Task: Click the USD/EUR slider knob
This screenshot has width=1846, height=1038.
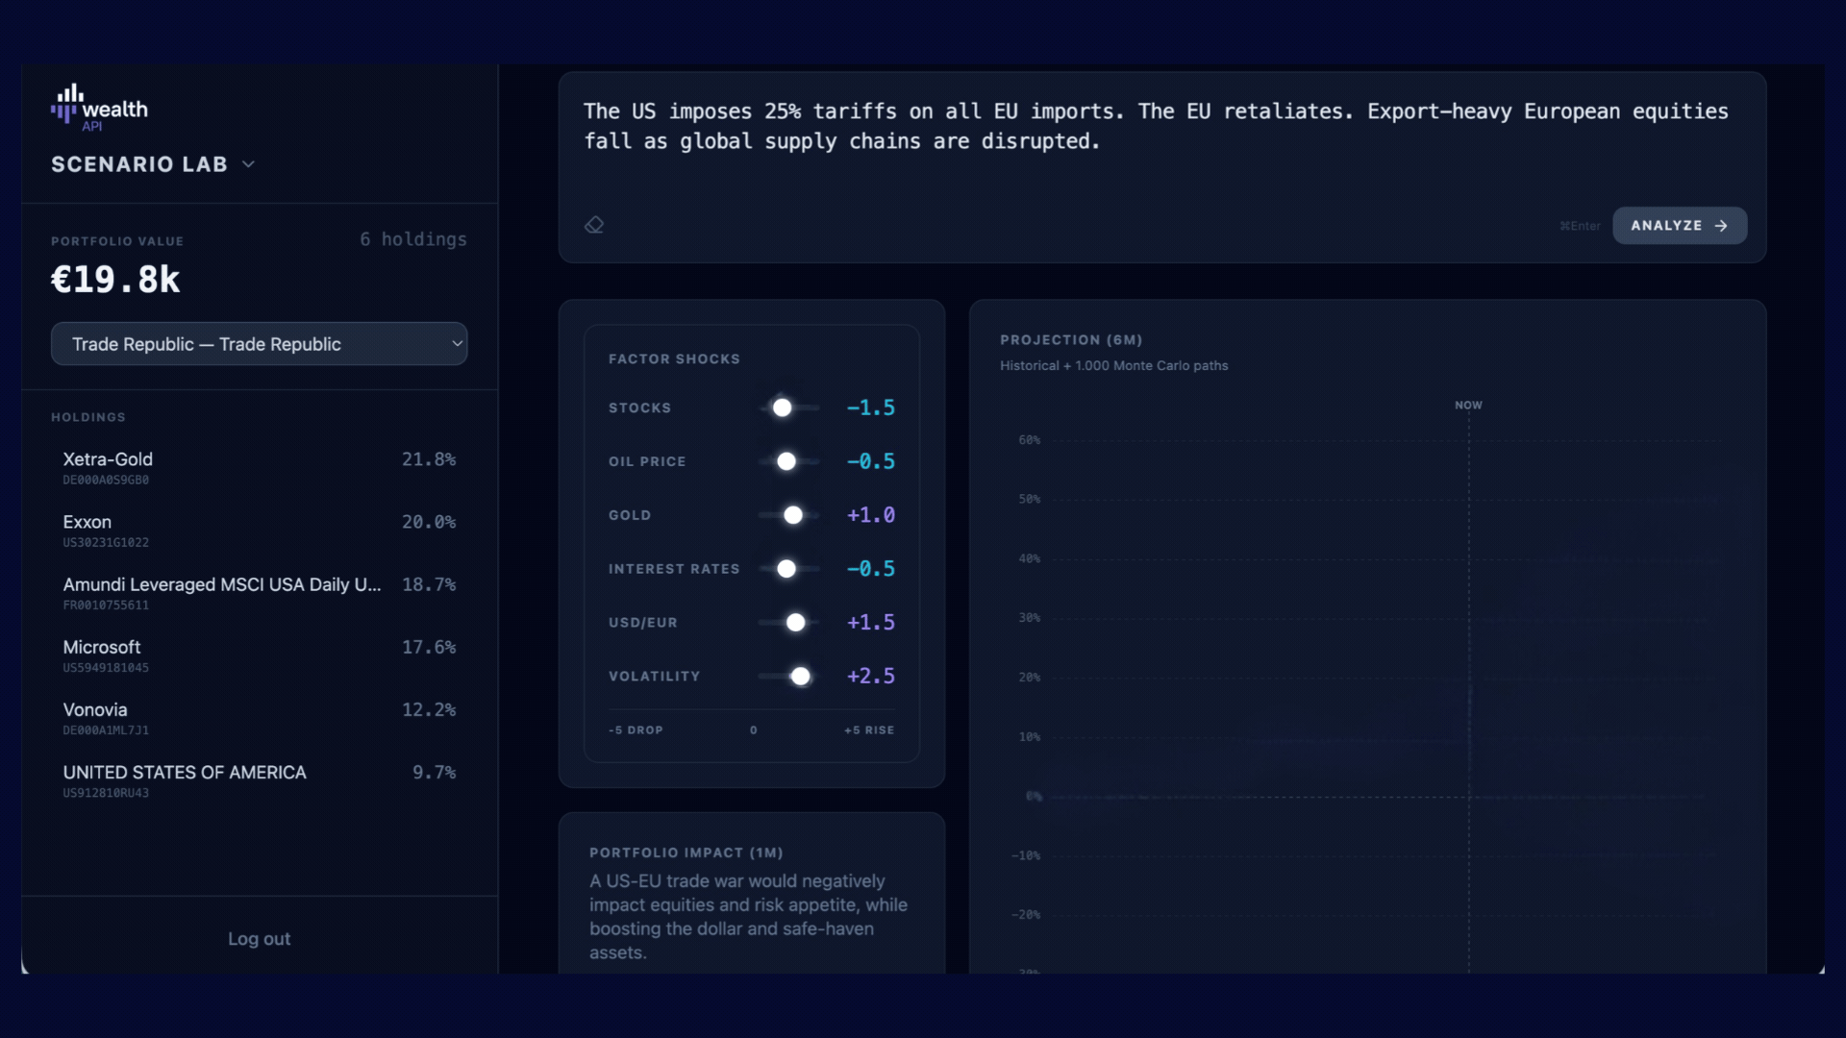Action: [x=796, y=624]
